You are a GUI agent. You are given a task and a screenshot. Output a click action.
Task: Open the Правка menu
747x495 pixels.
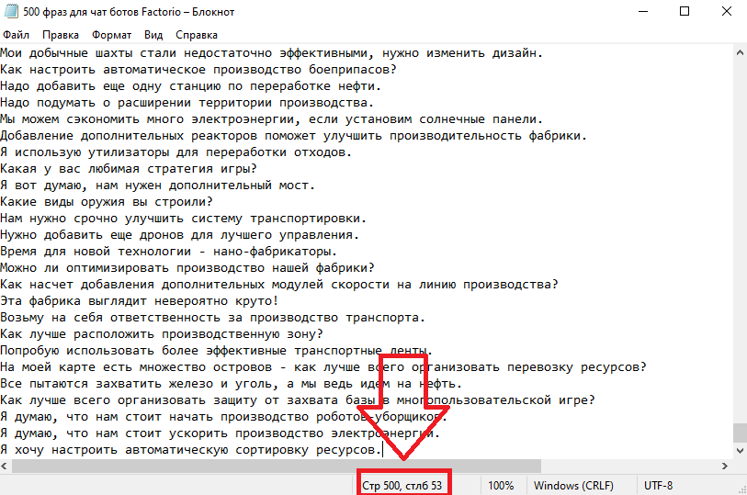pyautogui.click(x=61, y=35)
